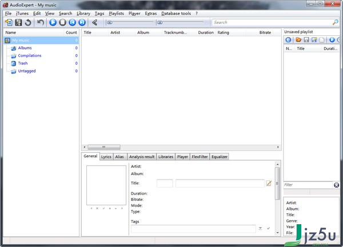Open the question mark help menu
Screen dimensions: 343x247
tap(197, 14)
